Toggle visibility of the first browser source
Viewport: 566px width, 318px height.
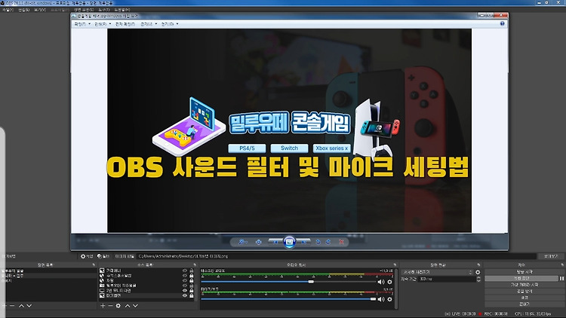pos(185,276)
